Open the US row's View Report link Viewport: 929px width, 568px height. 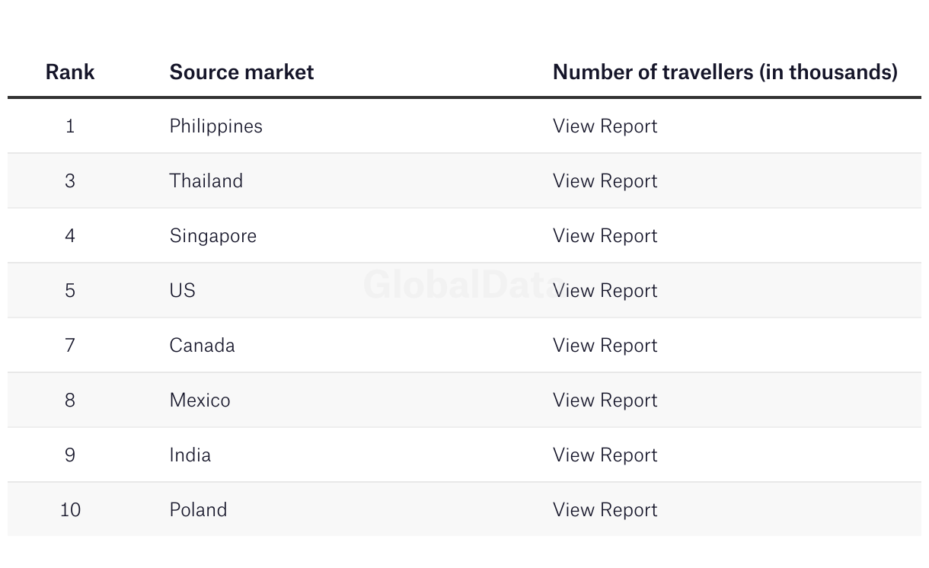(x=605, y=291)
